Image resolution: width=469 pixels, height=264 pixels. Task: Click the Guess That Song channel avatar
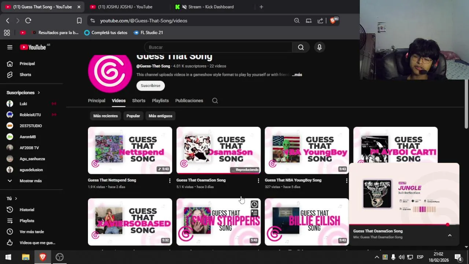click(x=110, y=73)
